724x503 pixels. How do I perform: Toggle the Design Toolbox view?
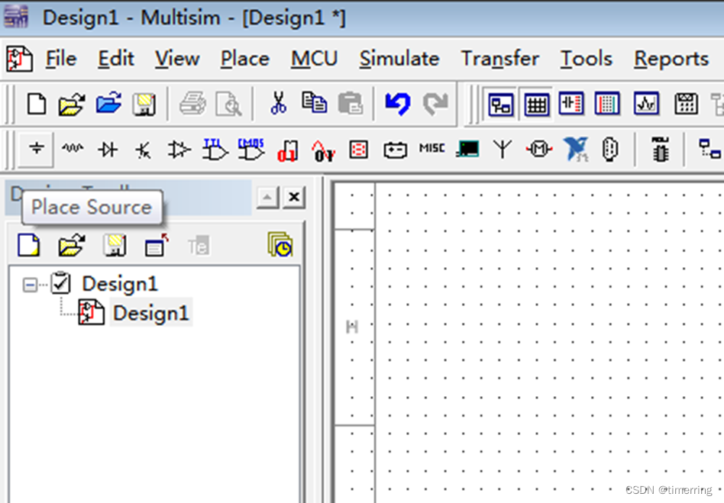[x=500, y=104]
